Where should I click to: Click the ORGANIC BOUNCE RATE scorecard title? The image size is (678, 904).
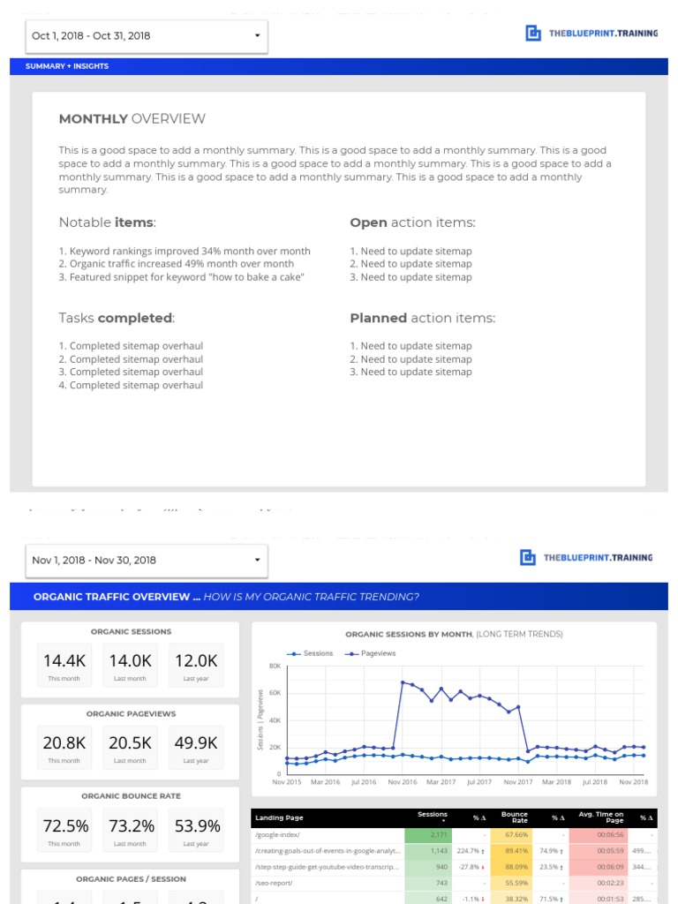(x=131, y=795)
